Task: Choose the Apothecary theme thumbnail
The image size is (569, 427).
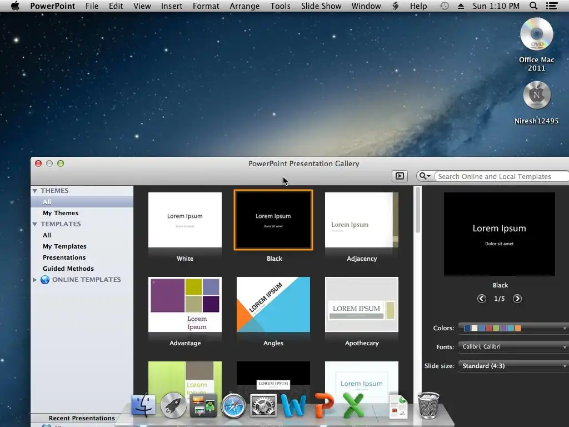Action: [362, 305]
